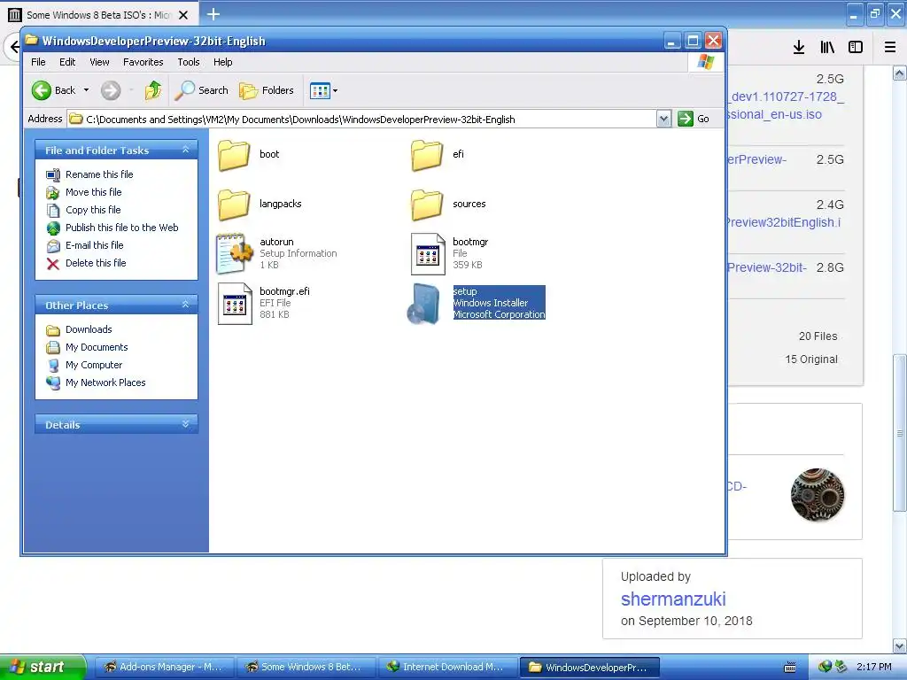
Task: Click the clock showing 2:17 PM
Action: click(874, 667)
